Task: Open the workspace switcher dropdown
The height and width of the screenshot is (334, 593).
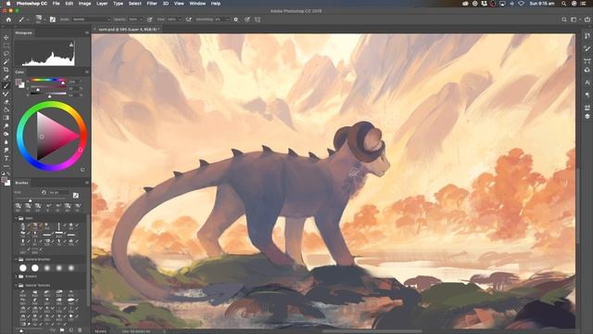Action: (575, 19)
